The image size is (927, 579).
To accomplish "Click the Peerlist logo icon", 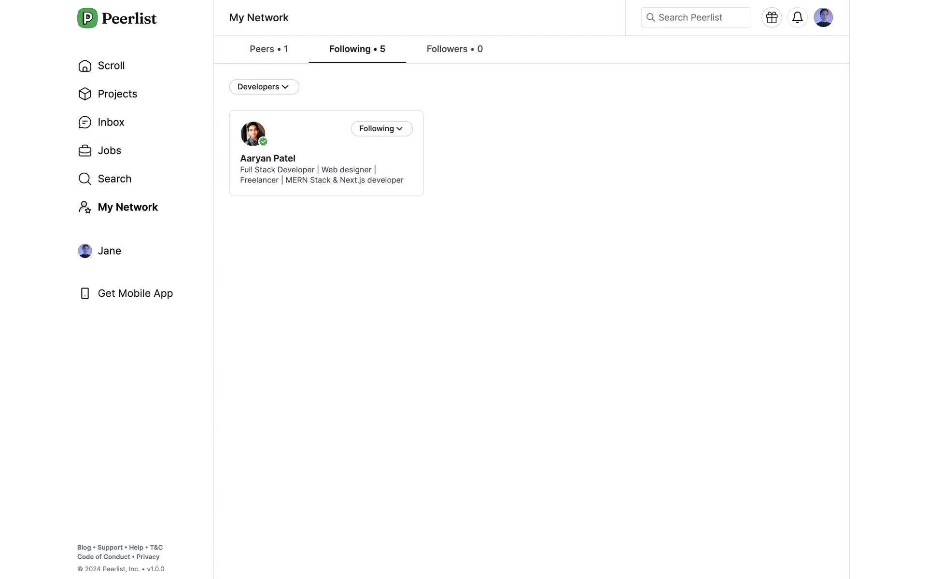I will coord(87,18).
